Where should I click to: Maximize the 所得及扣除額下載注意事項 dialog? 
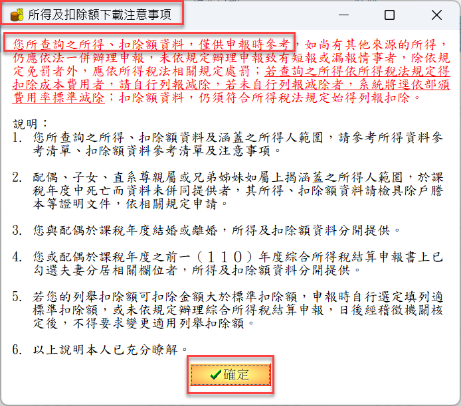(389, 15)
